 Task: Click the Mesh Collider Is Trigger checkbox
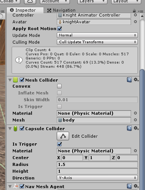(x=59, y=106)
